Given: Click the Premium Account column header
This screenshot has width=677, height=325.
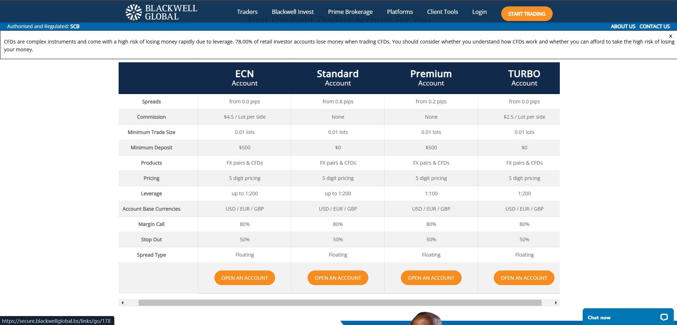Looking at the screenshot, I should [431, 78].
